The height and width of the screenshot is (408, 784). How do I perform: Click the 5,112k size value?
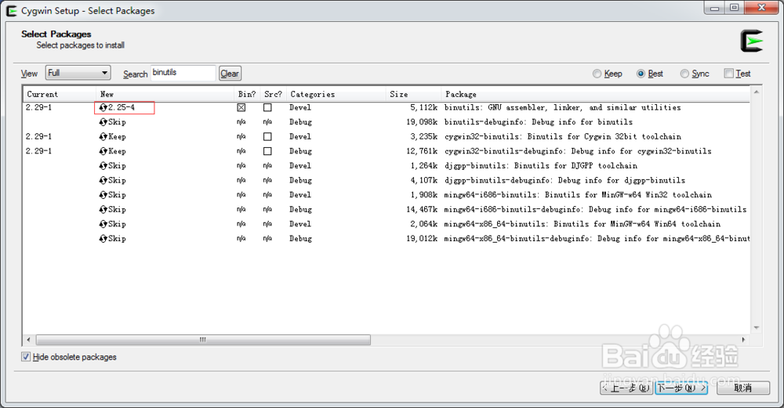tap(424, 107)
